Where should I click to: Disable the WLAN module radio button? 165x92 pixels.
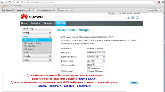pyautogui.click(x=96, y=49)
